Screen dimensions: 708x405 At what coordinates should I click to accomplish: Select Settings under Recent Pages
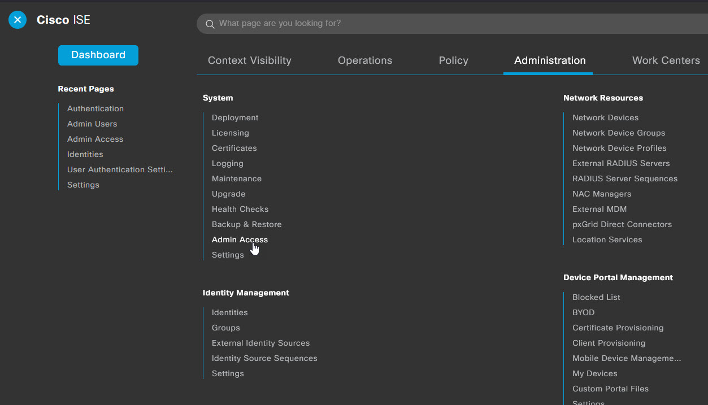tap(83, 185)
